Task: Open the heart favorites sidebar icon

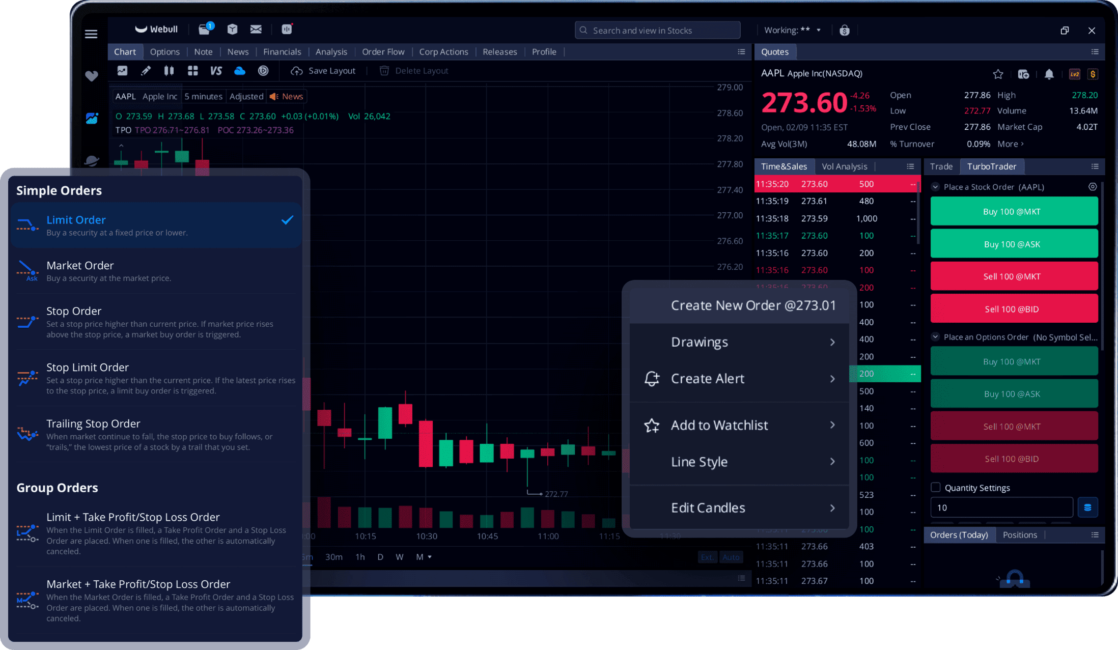Action: (92, 76)
